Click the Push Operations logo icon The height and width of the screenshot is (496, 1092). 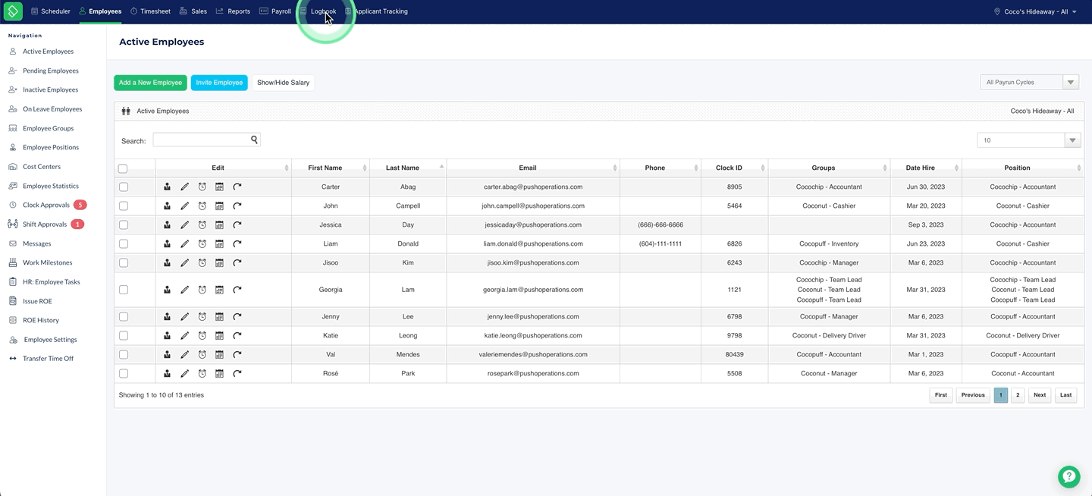[x=13, y=11]
